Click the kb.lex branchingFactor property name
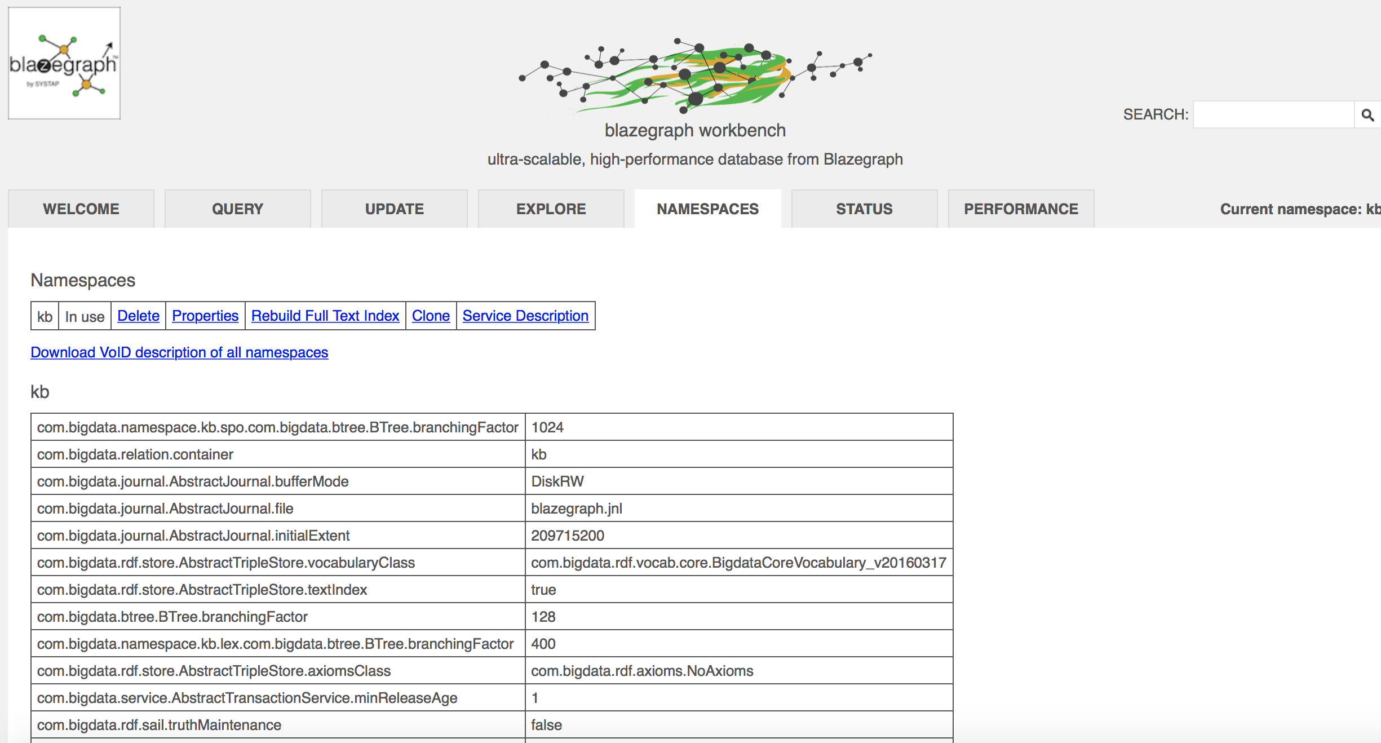The image size is (1381, 743). 278,644
